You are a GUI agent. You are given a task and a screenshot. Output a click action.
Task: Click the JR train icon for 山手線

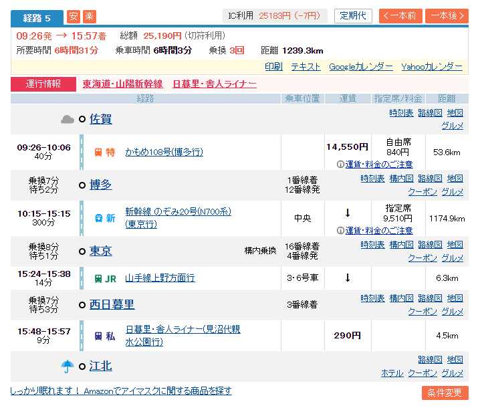(x=98, y=278)
